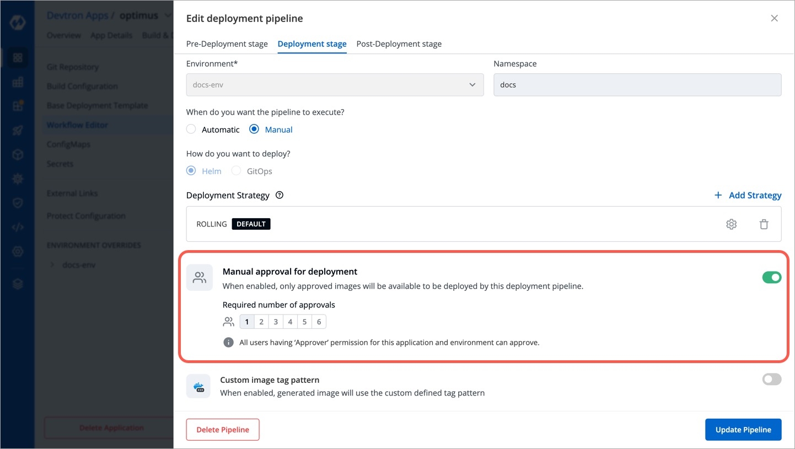Click the info icon beside Approver permission note
The image size is (795, 449).
click(x=228, y=343)
